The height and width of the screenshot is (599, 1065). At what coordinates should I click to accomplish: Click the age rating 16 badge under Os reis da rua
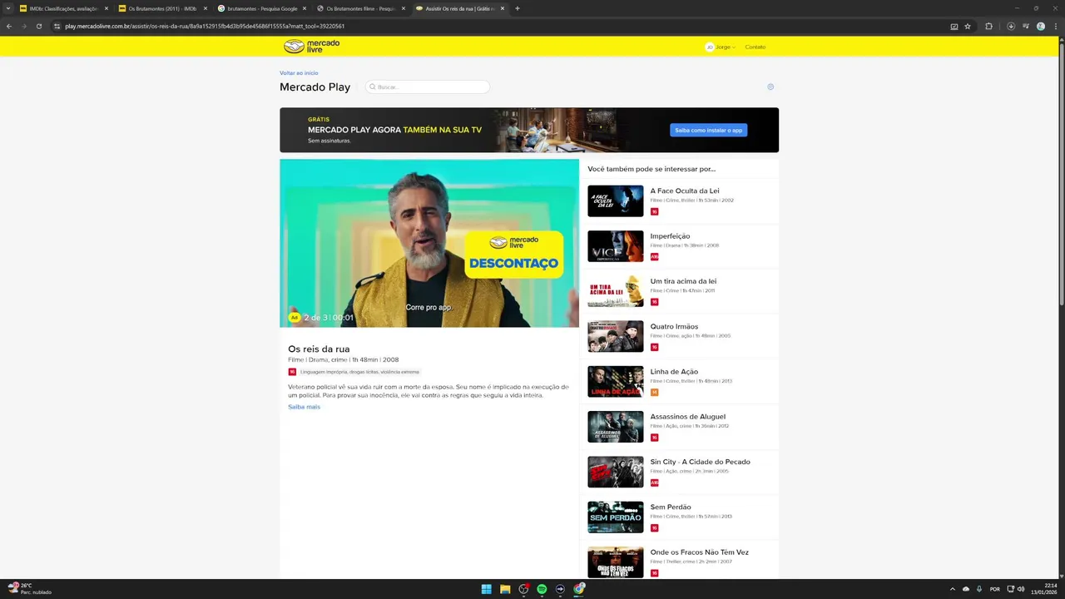coord(292,372)
